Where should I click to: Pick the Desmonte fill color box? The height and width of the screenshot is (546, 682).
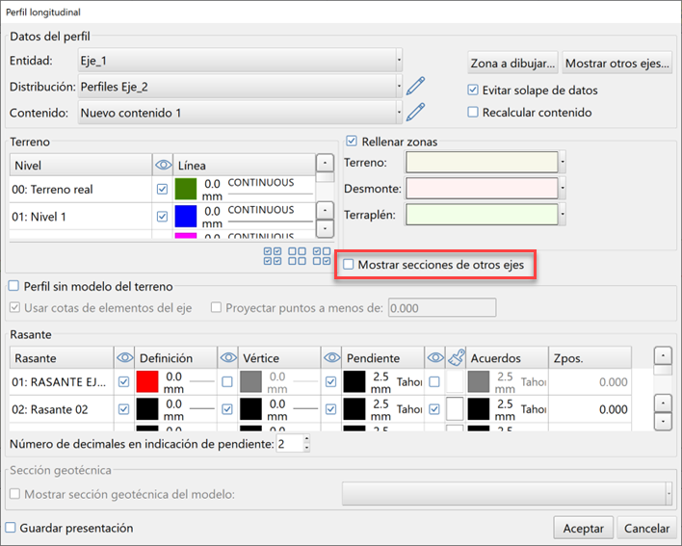click(x=483, y=188)
